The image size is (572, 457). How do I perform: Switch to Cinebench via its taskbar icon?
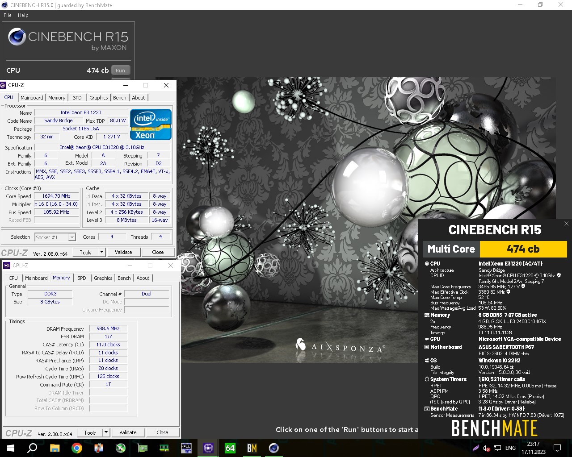click(273, 448)
